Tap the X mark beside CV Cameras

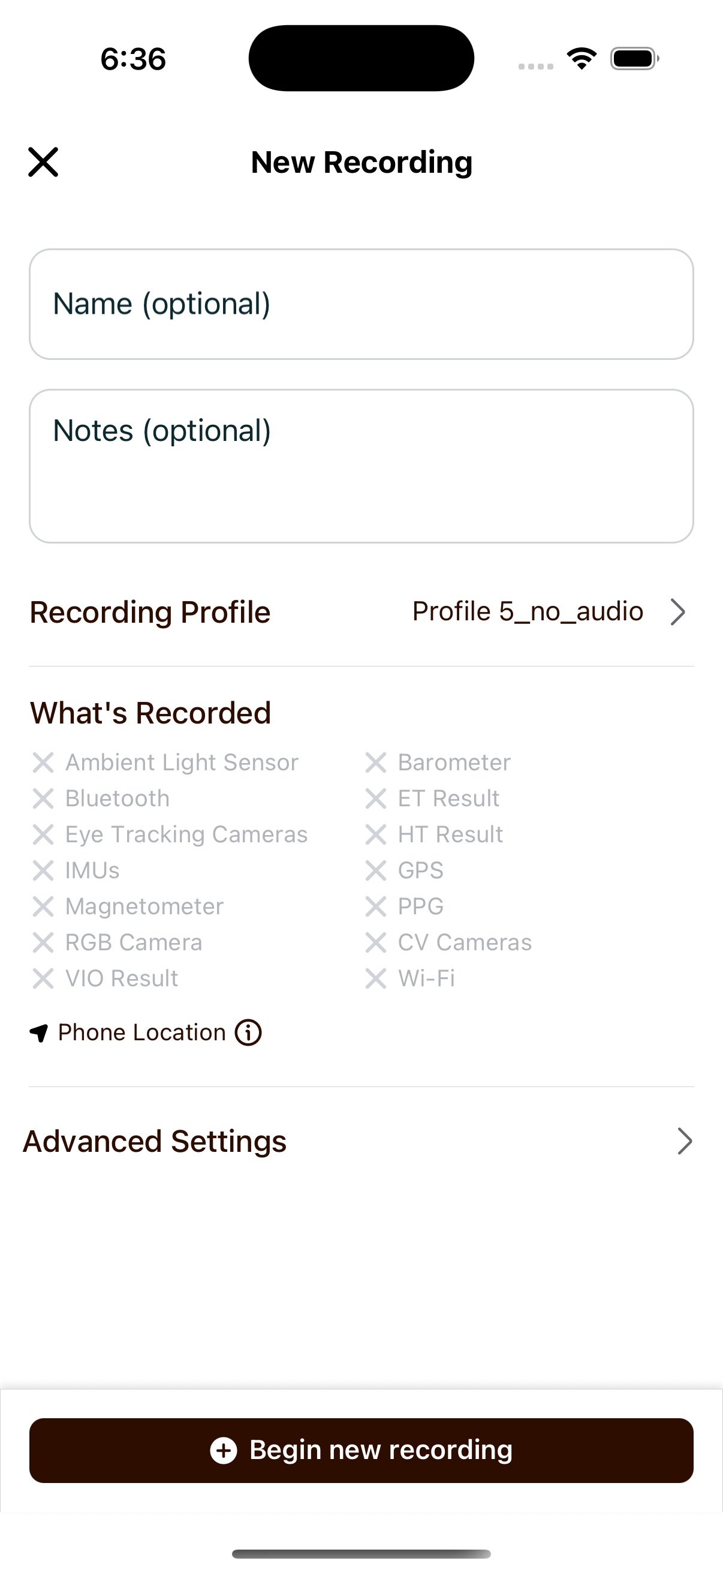coord(376,942)
